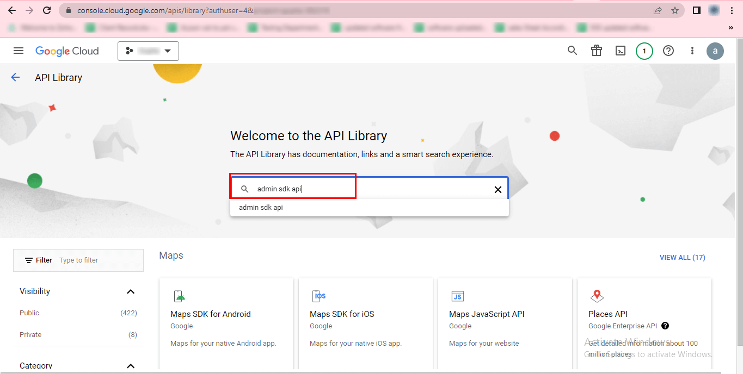
Task: Click the account avatar 'a'
Action: [715, 51]
